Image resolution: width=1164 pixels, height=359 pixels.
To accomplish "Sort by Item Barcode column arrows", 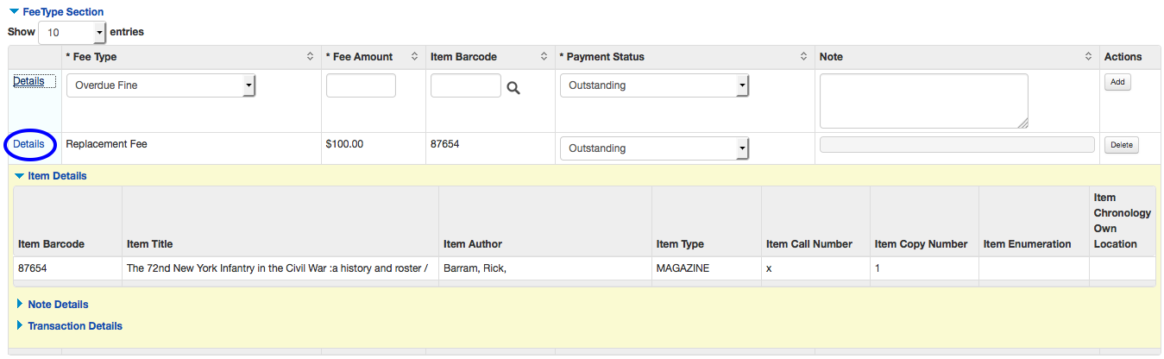I will pos(544,57).
